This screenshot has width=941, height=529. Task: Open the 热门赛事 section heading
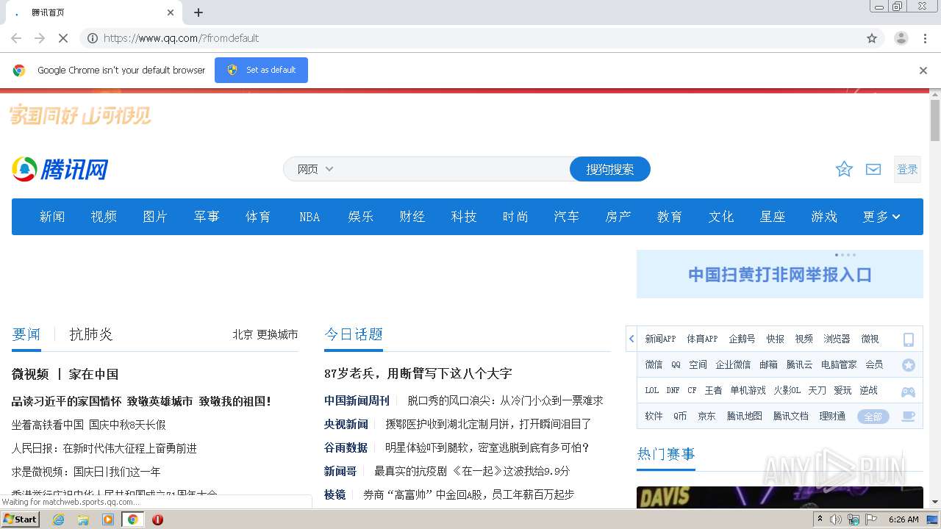coord(666,454)
